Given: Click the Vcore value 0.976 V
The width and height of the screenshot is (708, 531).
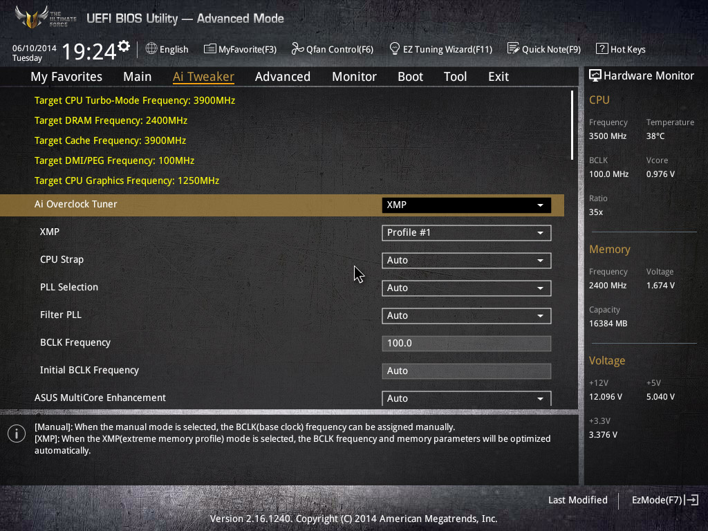Looking at the screenshot, I should [x=660, y=174].
